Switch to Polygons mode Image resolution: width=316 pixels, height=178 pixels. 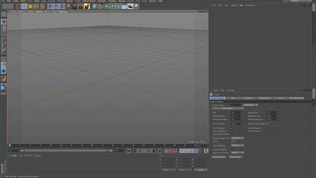(3, 51)
